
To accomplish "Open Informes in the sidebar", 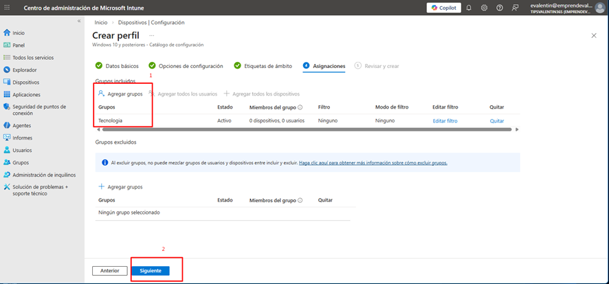I will click(x=22, y=138).
